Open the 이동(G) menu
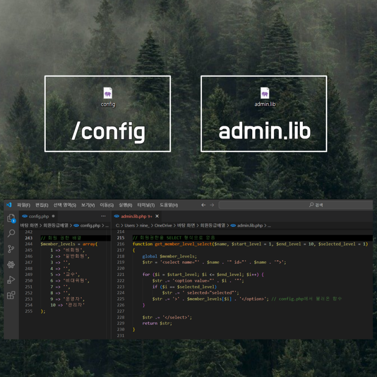 tap(107, 205)
